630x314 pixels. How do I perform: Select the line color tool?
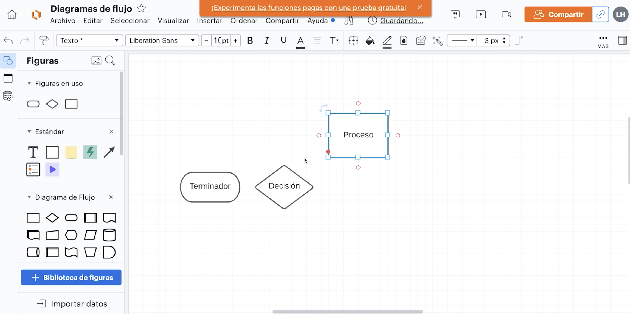pos(387,40)
